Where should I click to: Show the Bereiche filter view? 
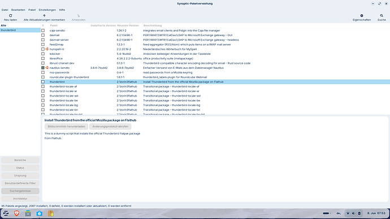(x=20, y=160)
